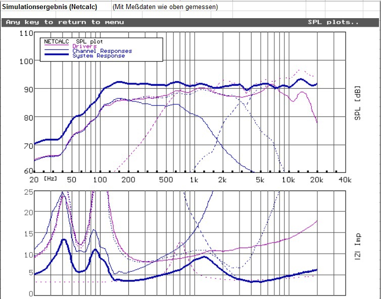
Task: Click the 10k frequency axis label
Action: tap(288, 180)
